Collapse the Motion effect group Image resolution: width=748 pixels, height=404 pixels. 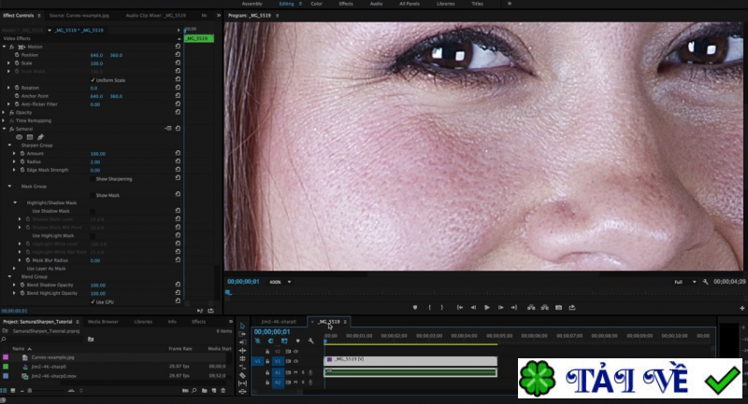click(x=5, y=47)
